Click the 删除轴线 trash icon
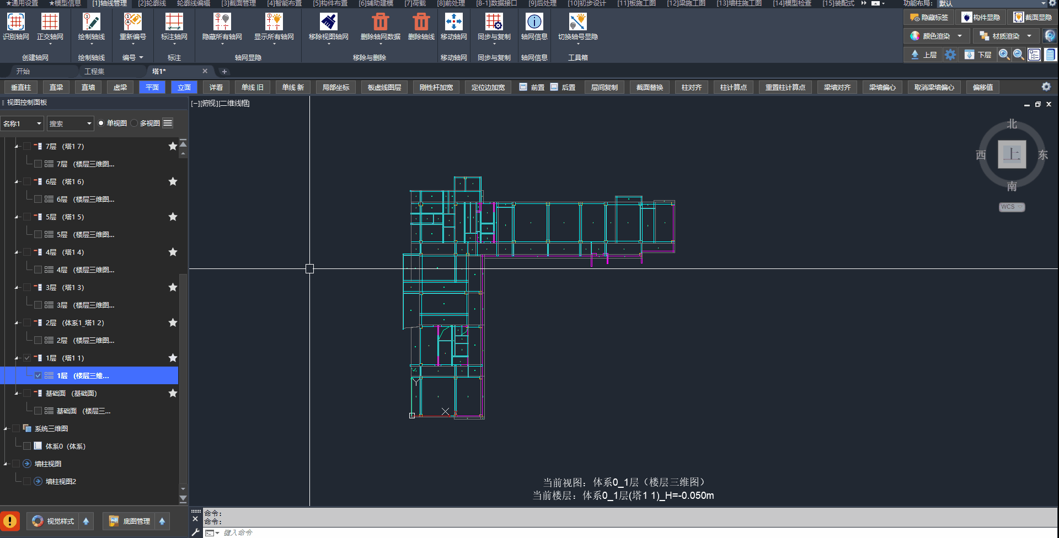The height and width of the screenshot is (538, 1059). point(421,22)
